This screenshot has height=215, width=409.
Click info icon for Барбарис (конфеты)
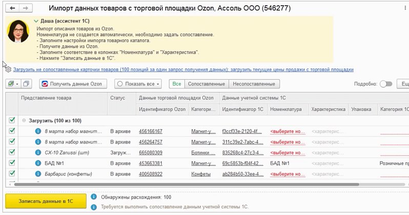click(38, 174)
